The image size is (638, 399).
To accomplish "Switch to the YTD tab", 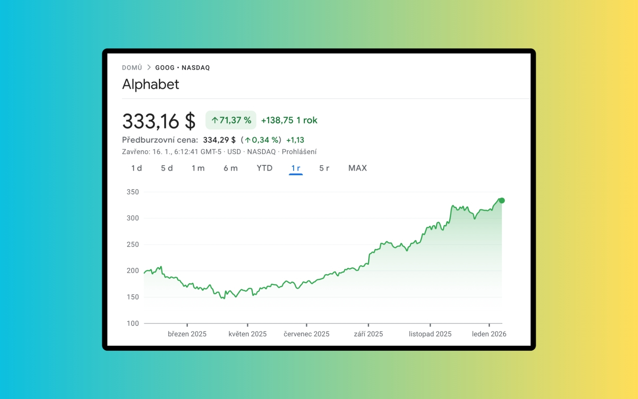I will pyautogui.click(x=265, y=168).
